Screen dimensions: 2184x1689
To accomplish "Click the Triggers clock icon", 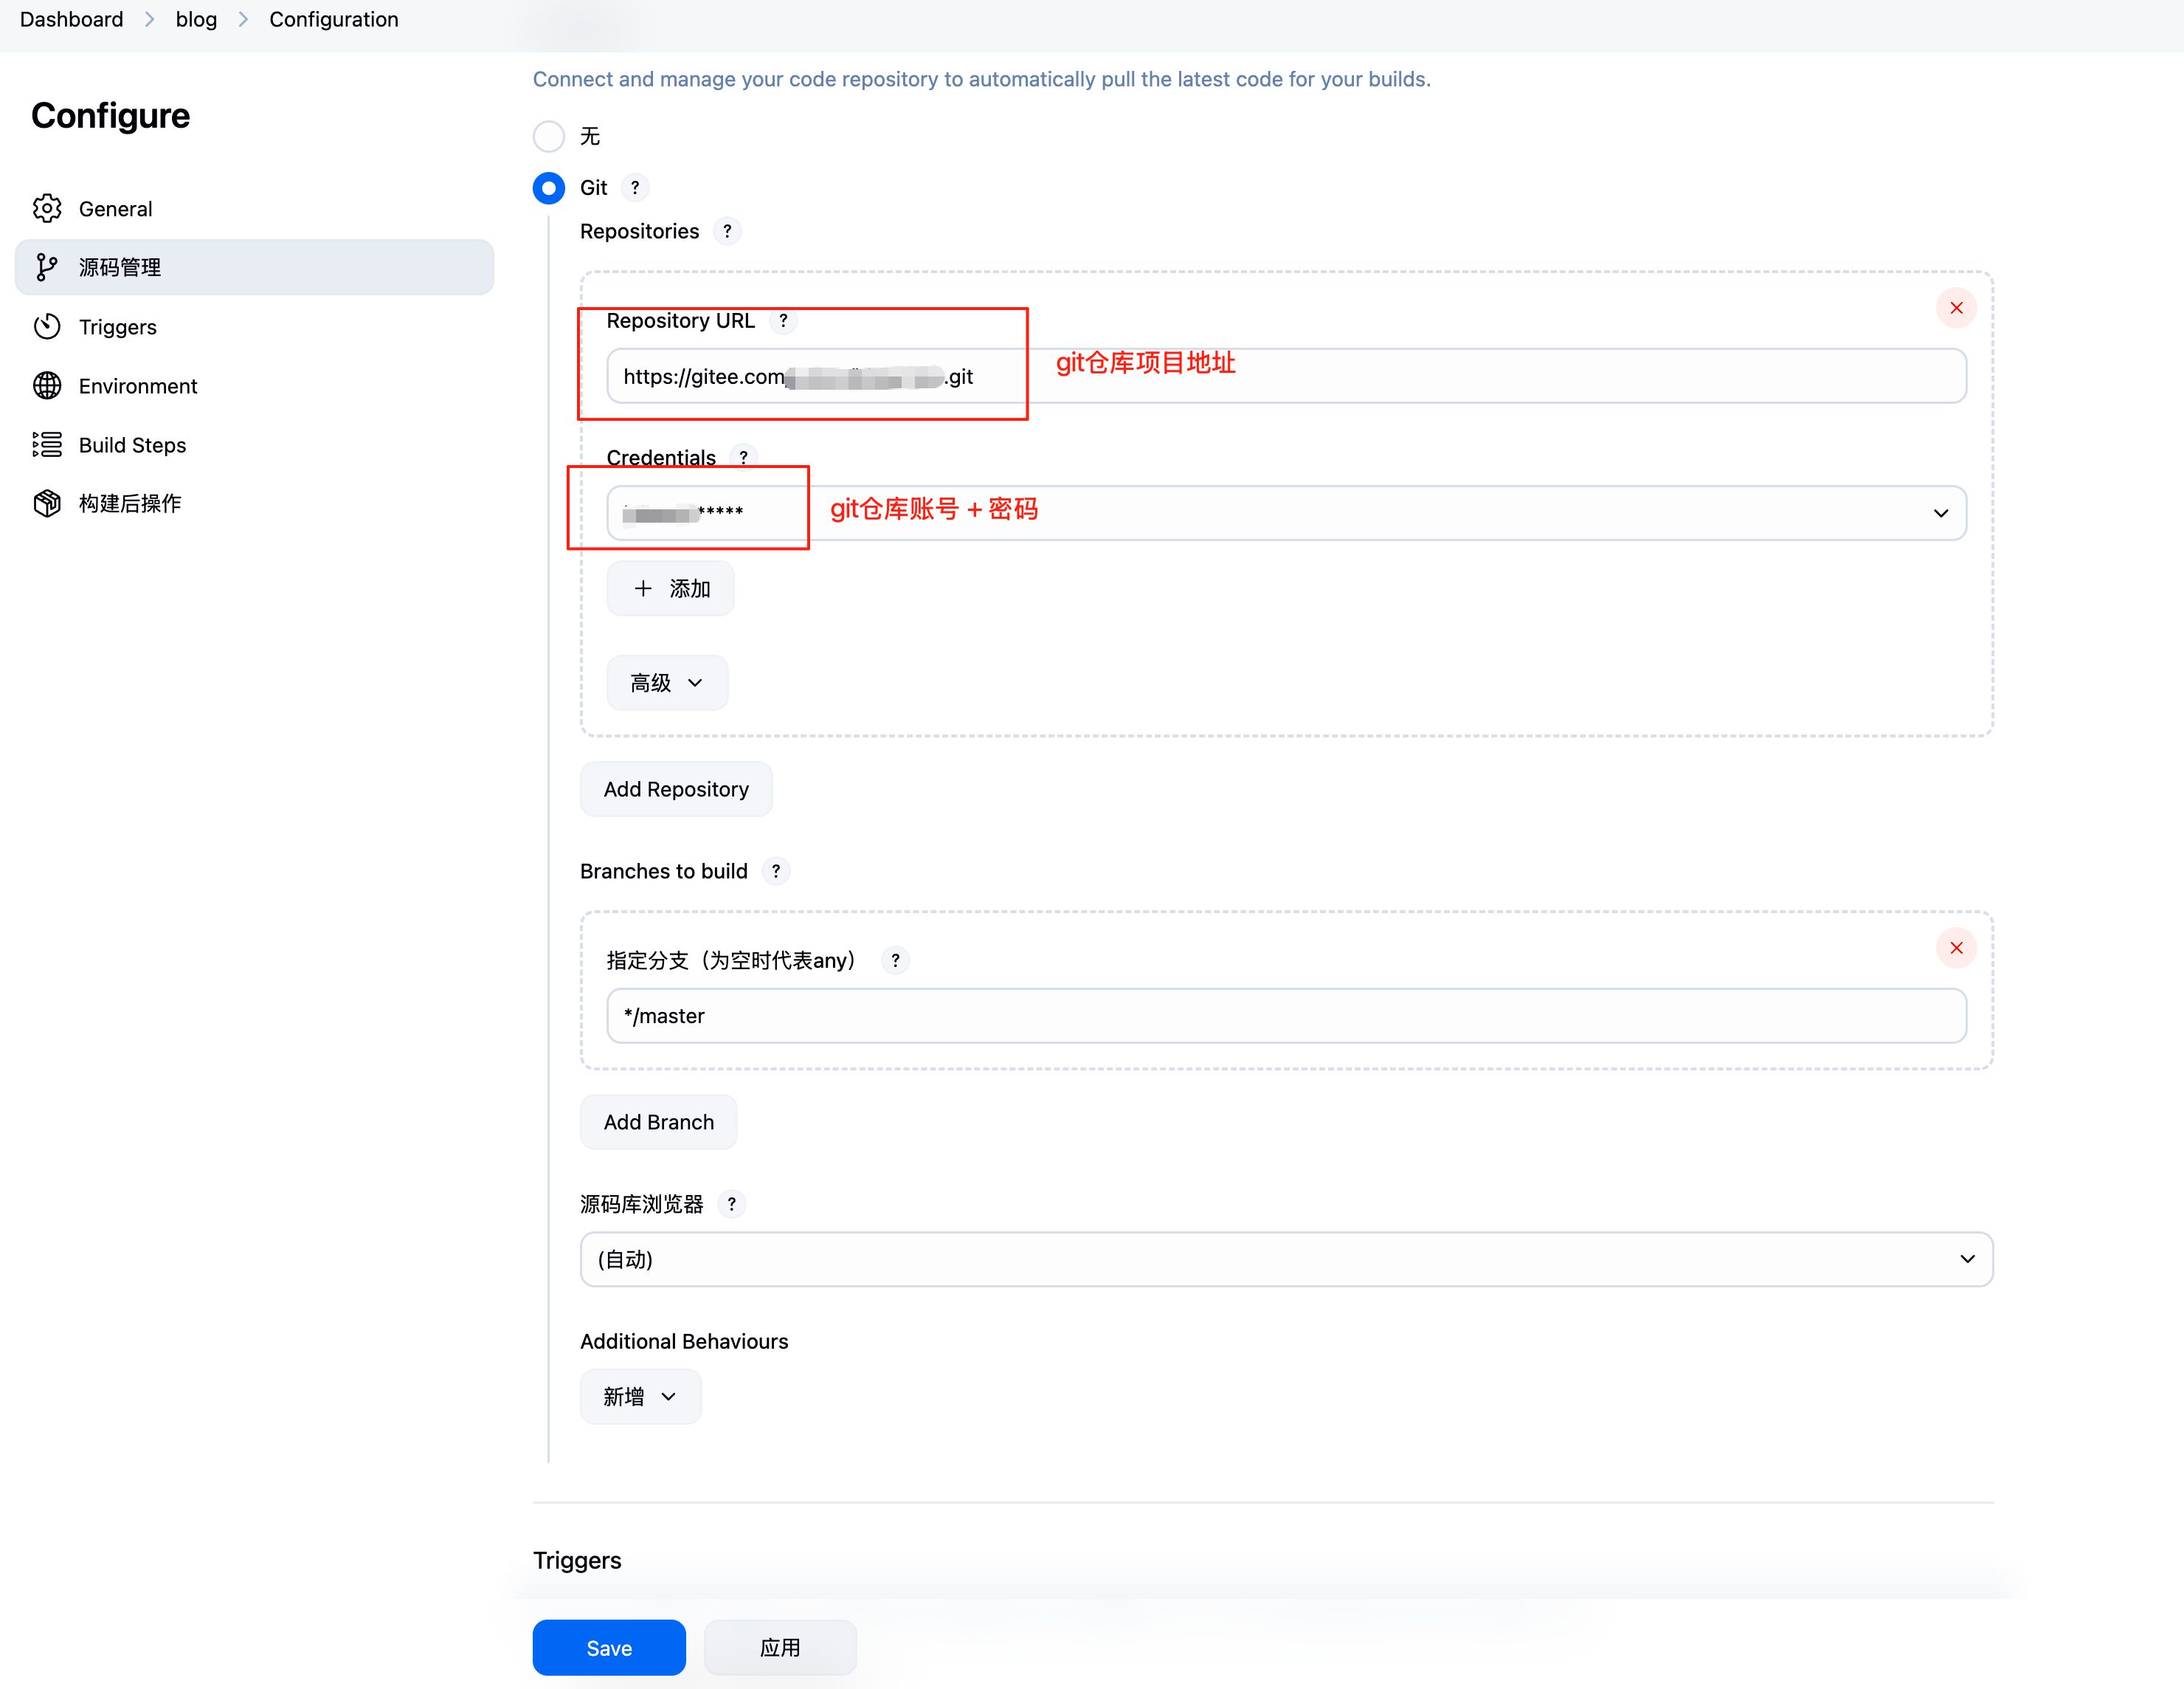I will (x=47, y=326).
